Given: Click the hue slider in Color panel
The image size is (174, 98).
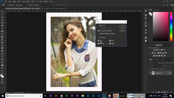Looking at the screenshot, I should pos(171,26).
